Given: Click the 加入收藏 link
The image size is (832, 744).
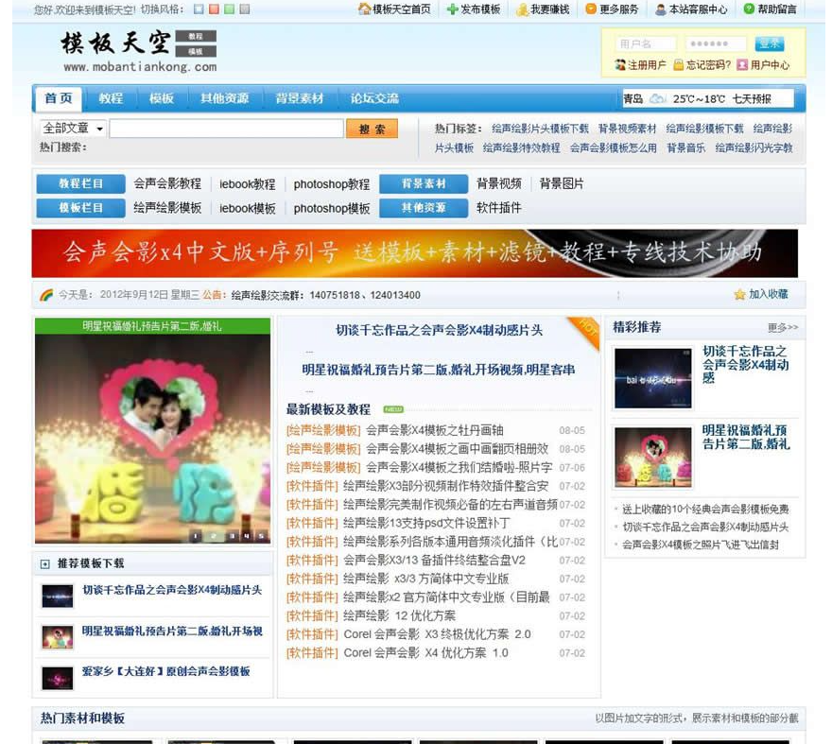Looking at the screenshot, I should click(x=769, y=294).
